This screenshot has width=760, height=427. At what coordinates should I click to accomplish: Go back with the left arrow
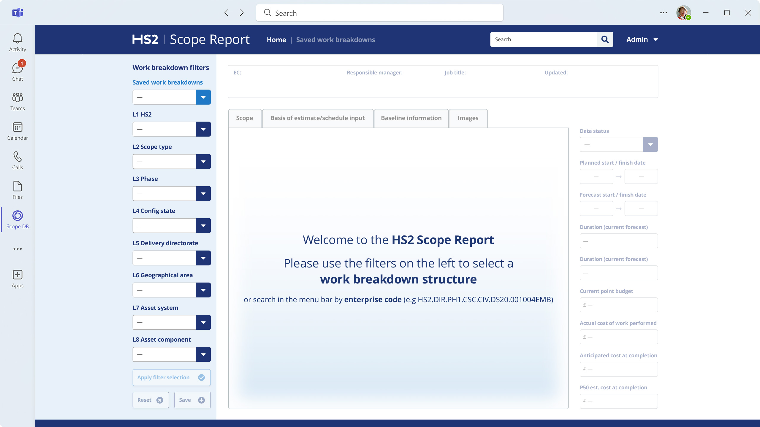pos(226,13)
